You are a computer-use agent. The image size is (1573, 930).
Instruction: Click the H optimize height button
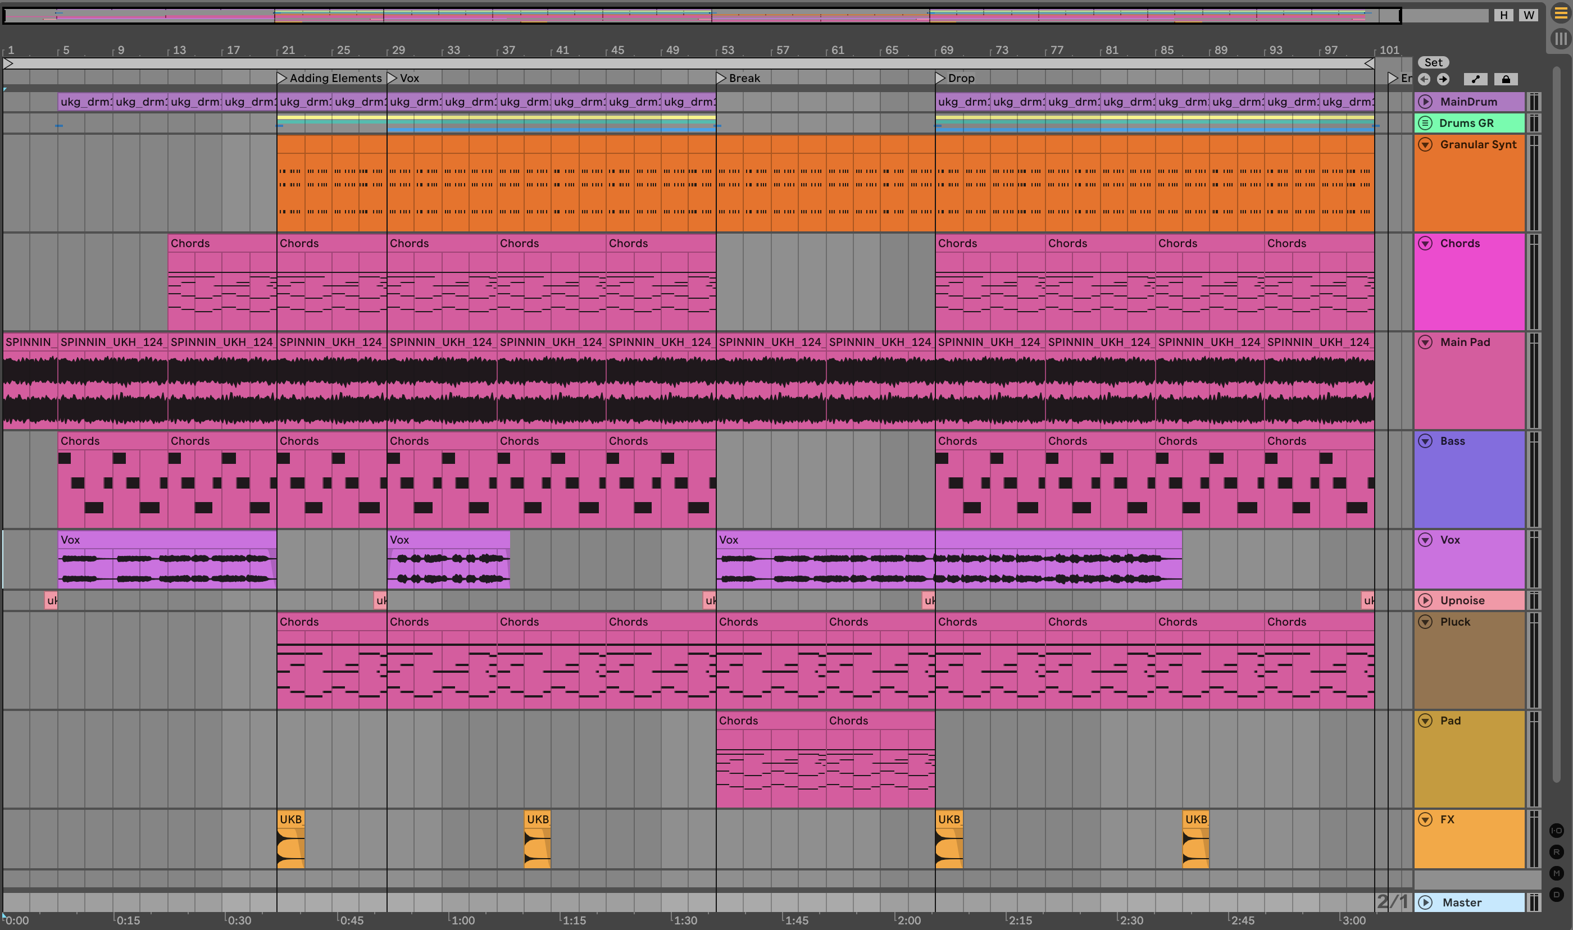point(1503,15)
